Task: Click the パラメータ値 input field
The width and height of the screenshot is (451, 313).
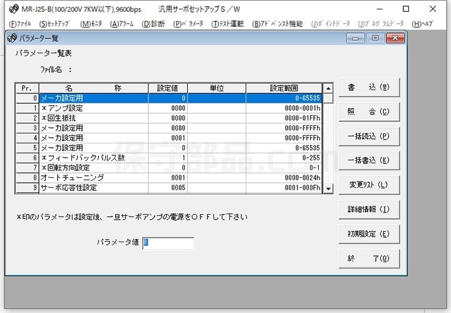Action: tap(168, 243)
